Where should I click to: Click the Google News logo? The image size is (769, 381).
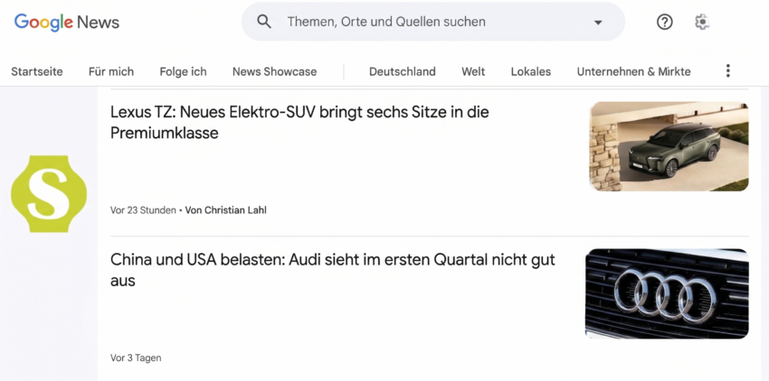click(67, 22)
